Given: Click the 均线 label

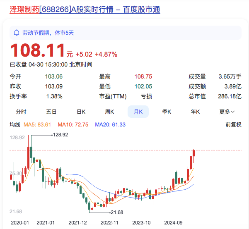Looking at the screenshot, I should point(15,124).
